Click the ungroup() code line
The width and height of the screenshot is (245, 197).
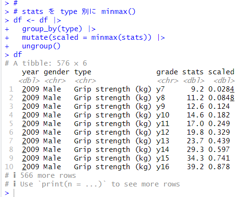tap(41, 46)
